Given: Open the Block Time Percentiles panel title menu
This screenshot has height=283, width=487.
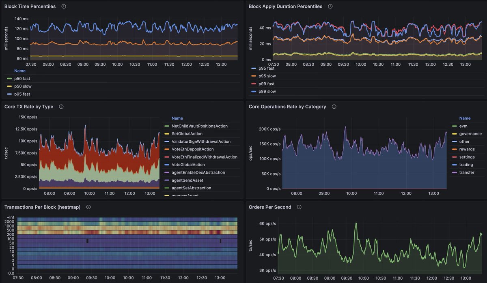Looking at the screenshot, I should [x=30, y=6].
